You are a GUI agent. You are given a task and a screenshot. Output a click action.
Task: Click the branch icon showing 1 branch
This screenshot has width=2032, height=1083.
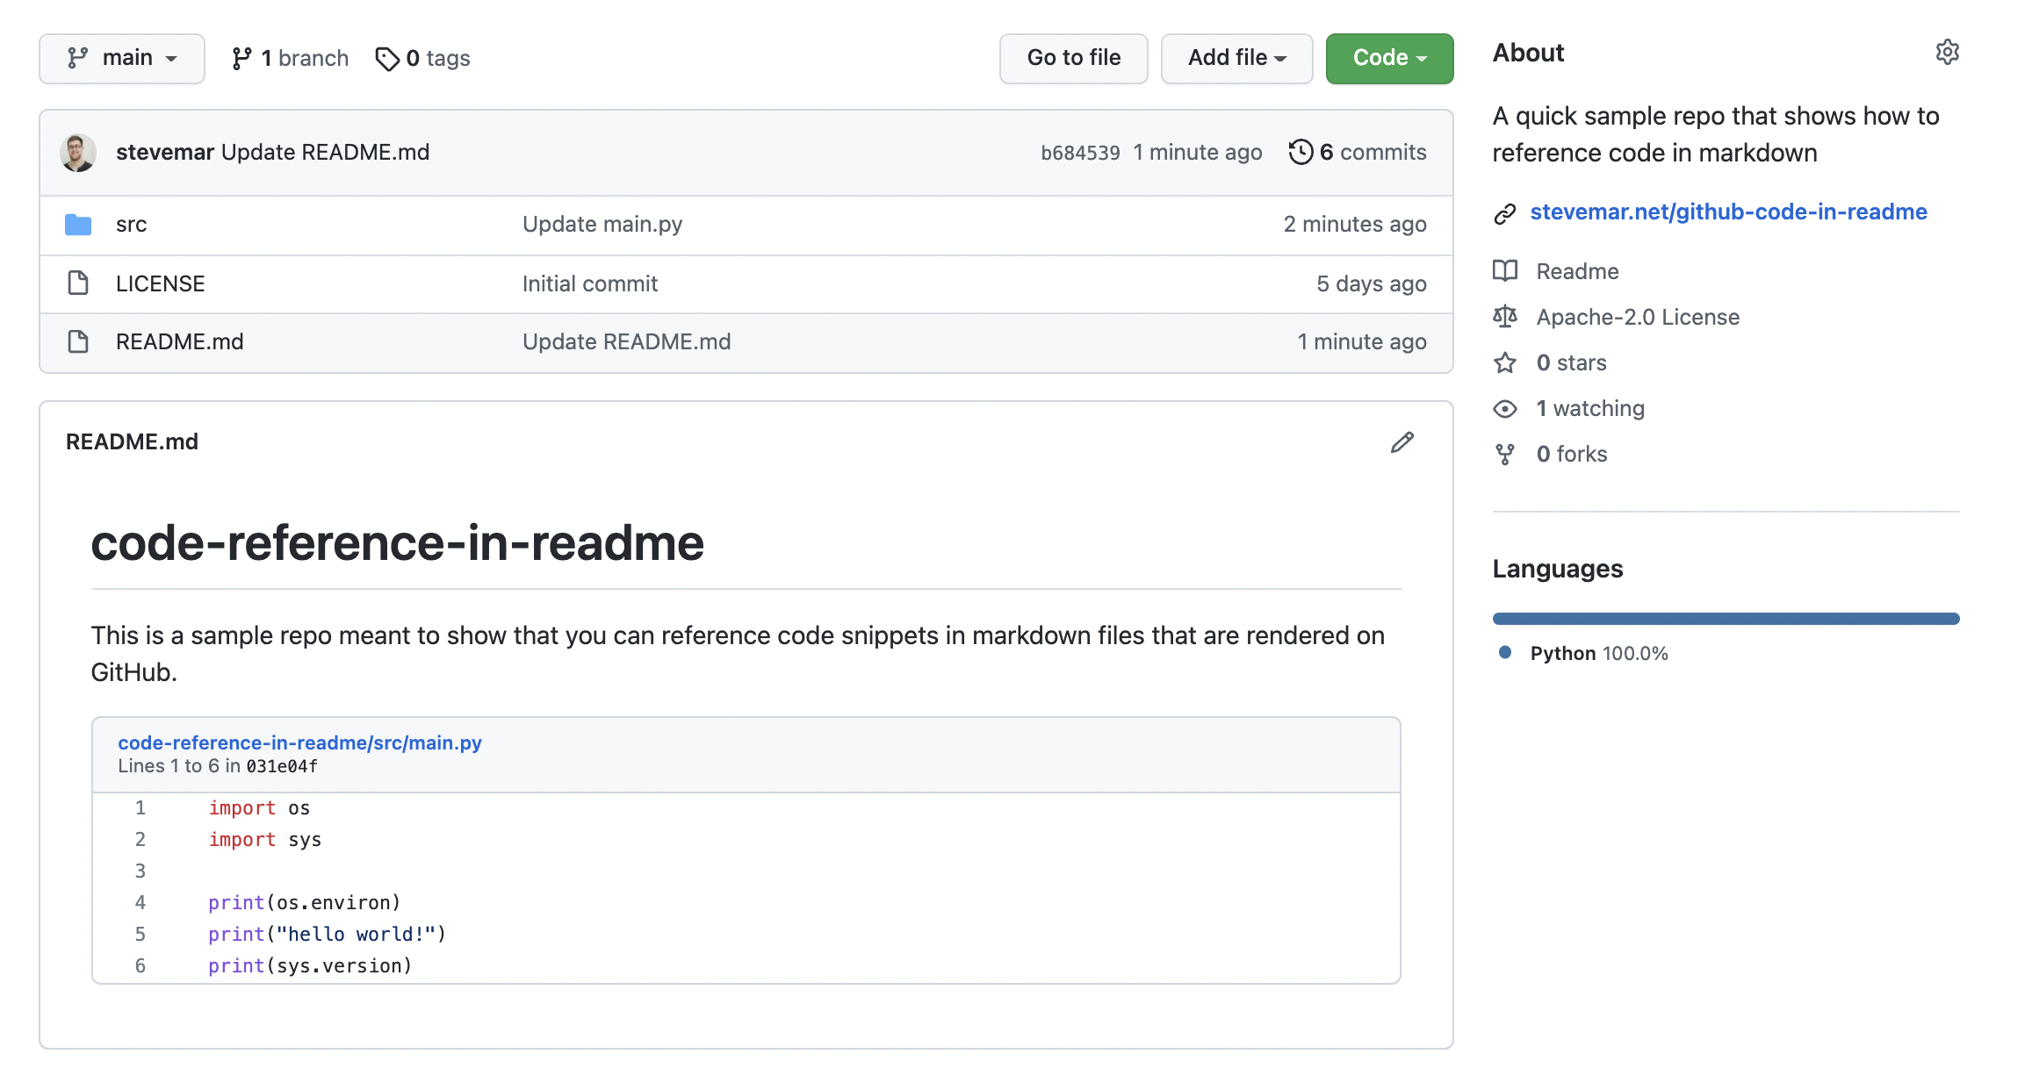(239, 56)
